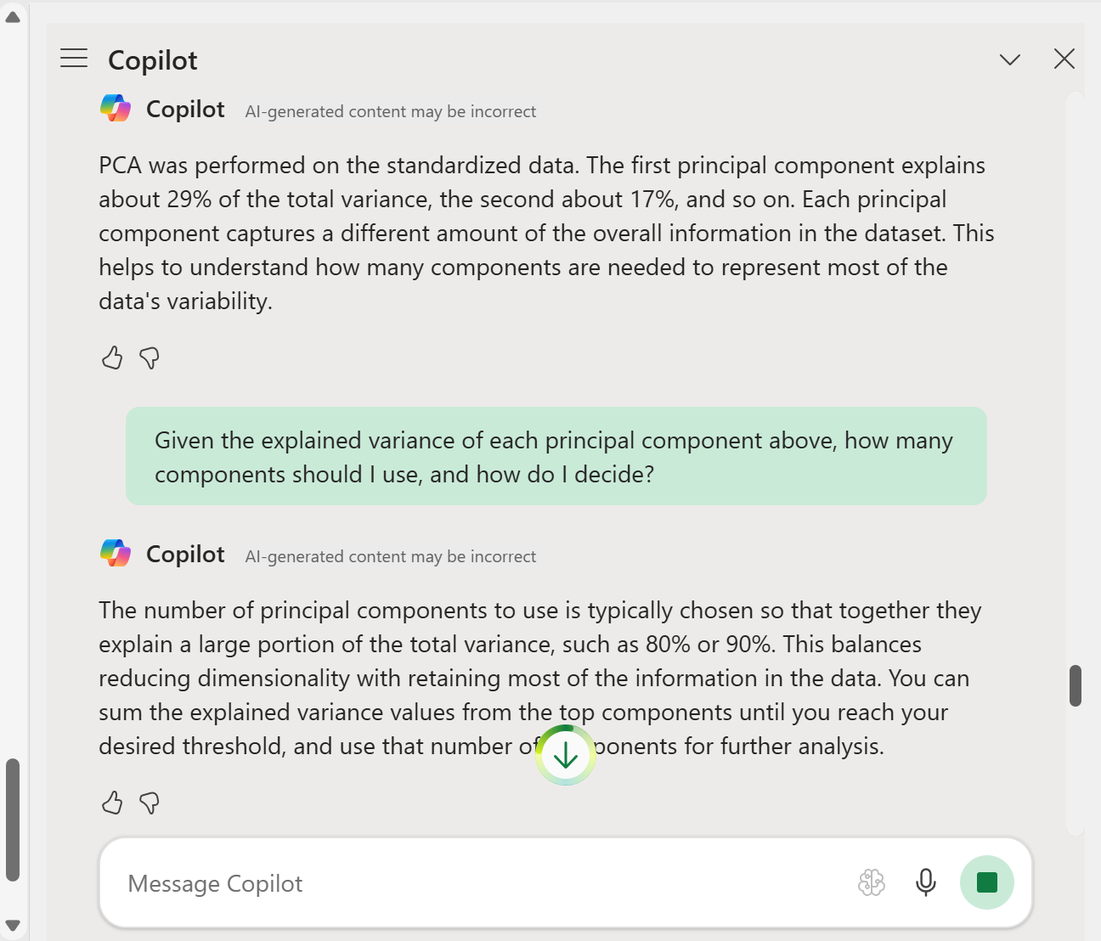Click the Copilot logo in the second response
Image resolution: width=1101 pixels, height=941 pixels.
[116, 554]
